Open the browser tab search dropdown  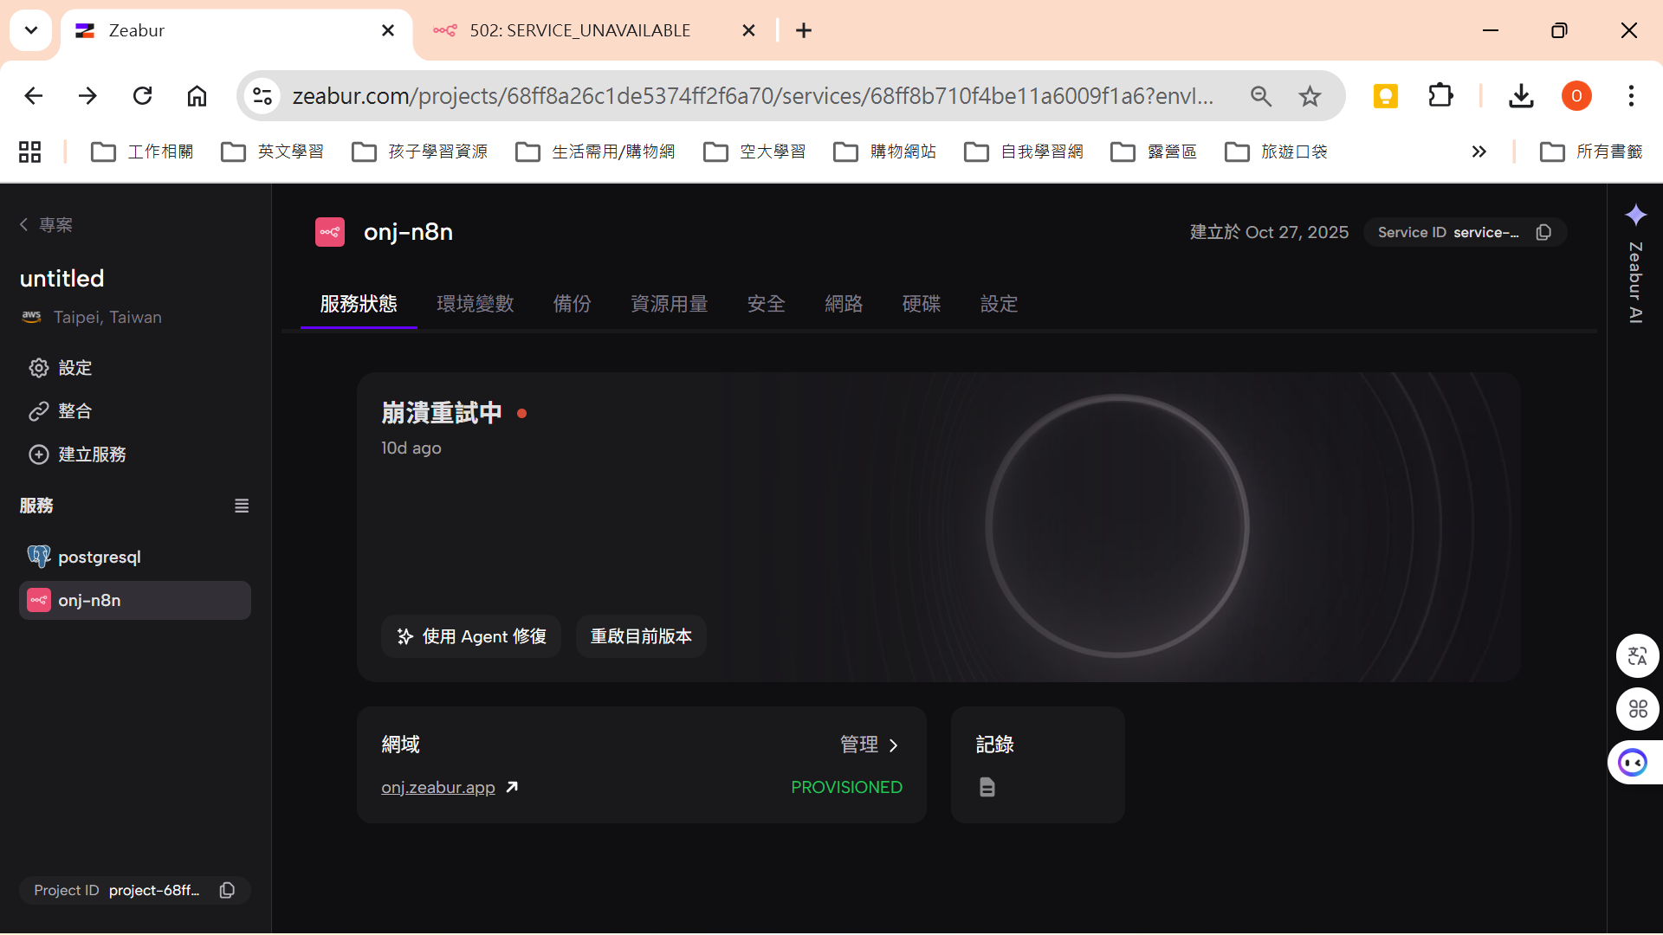point(30,29)
